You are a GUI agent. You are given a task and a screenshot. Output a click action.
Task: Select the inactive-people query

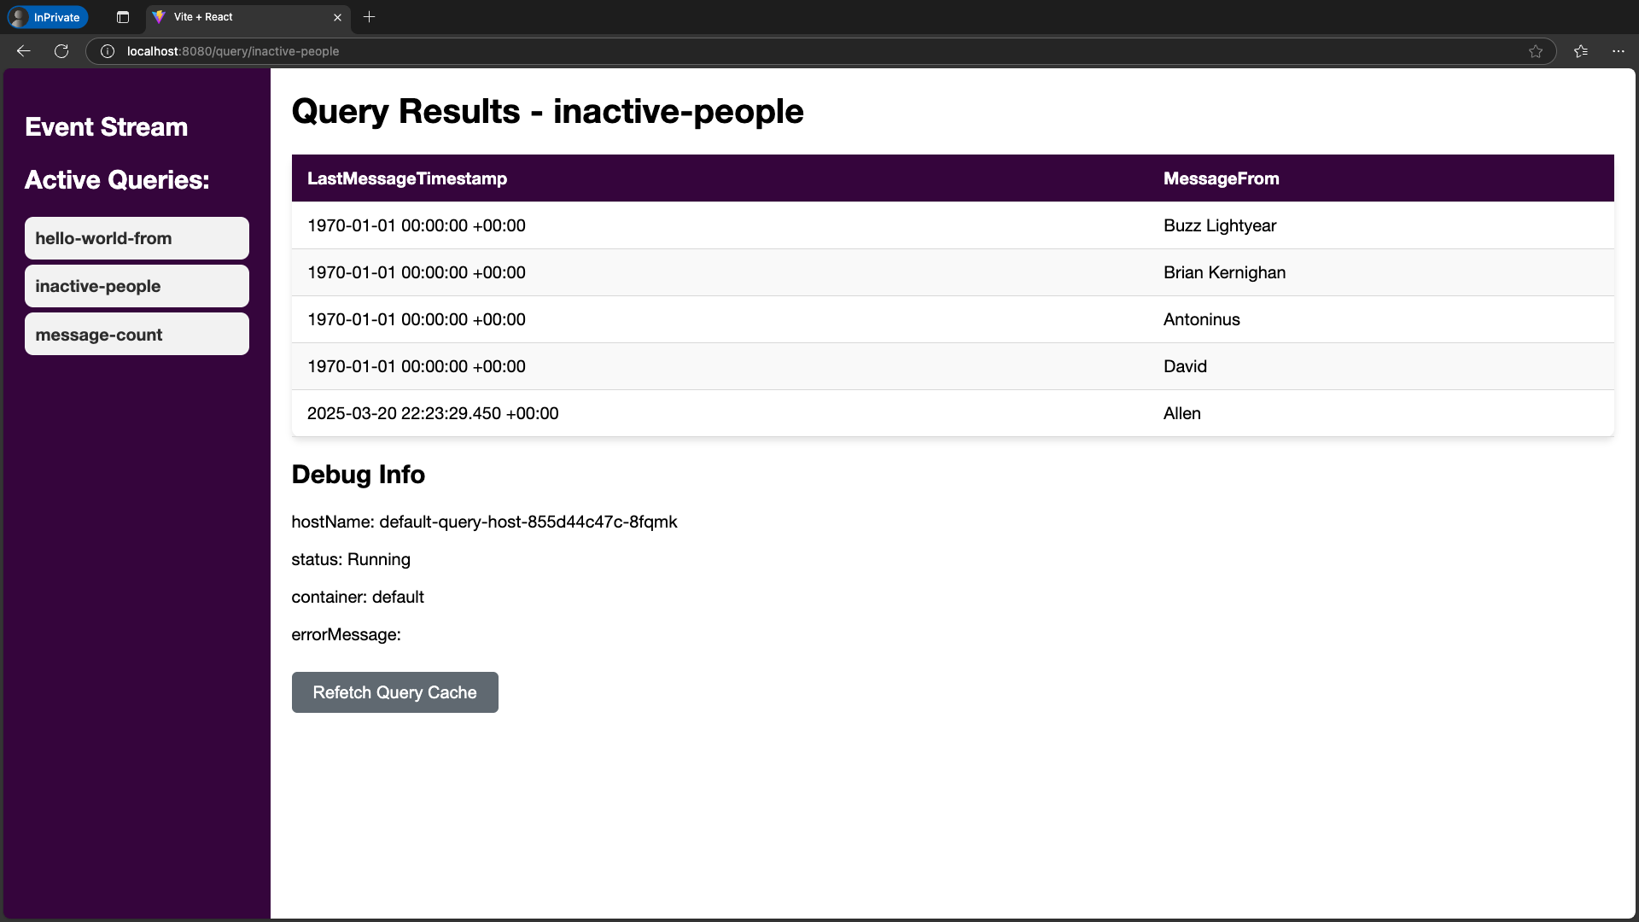(x=136, y=286)
